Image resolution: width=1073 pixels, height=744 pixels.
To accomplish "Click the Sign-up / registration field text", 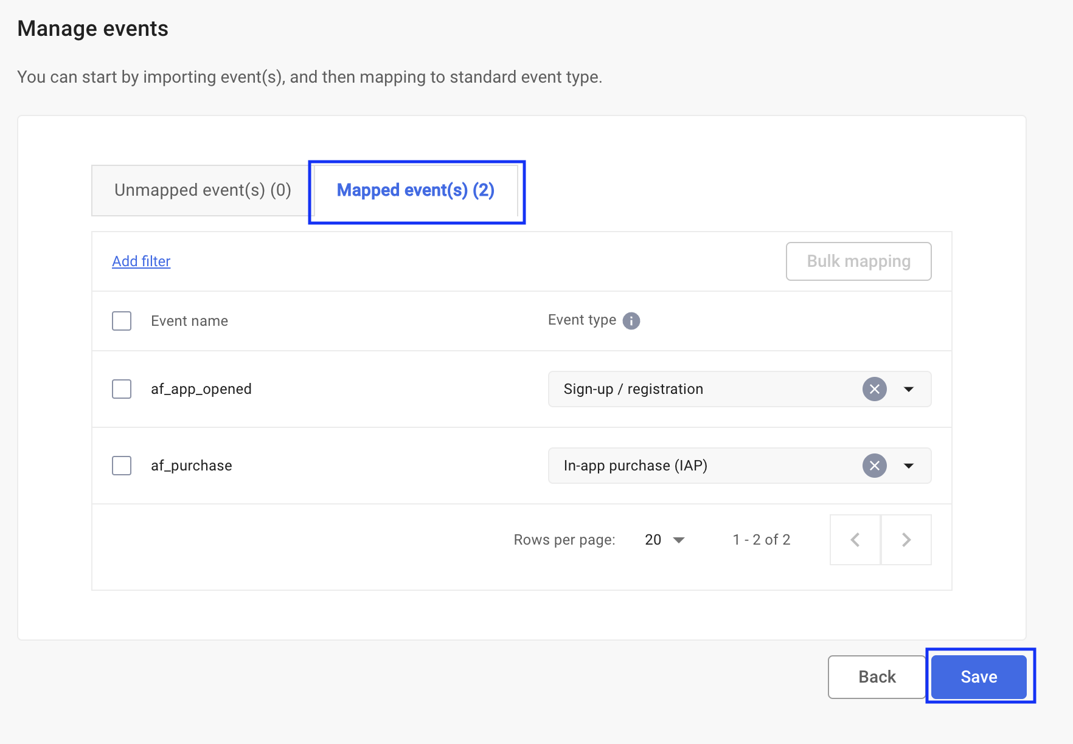I will pos(633,389).
